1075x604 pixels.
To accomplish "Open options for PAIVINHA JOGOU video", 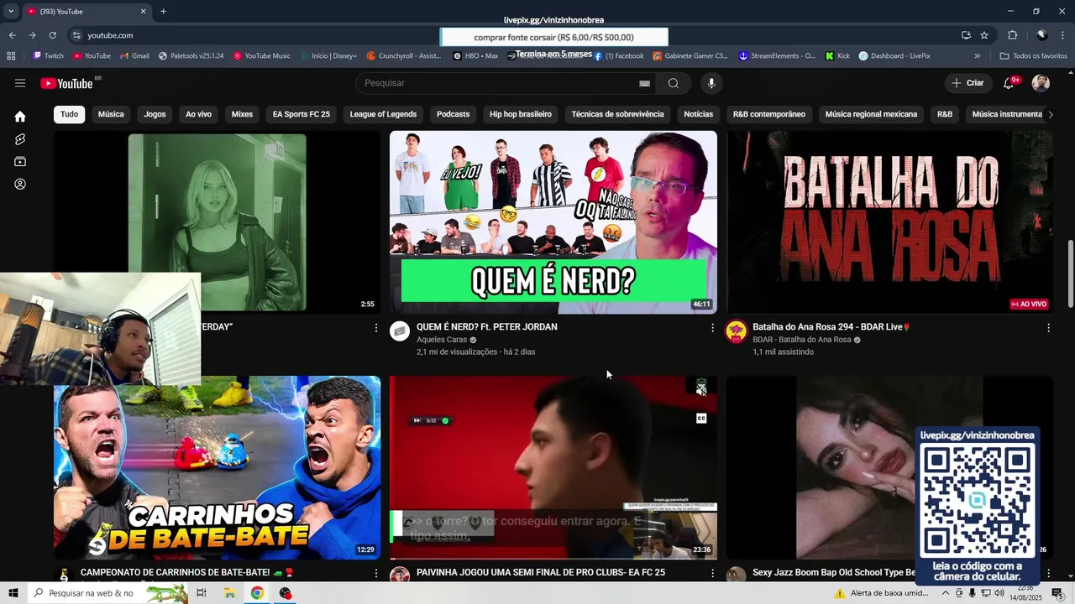I will (712, 574).
